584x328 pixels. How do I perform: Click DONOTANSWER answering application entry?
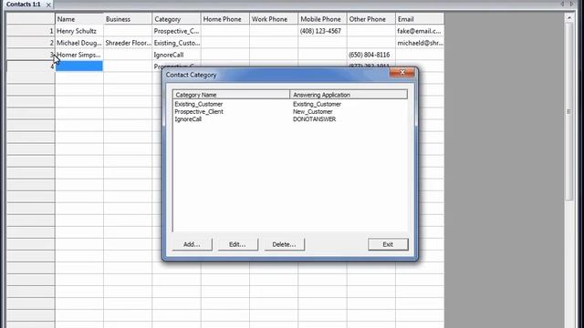[314, 119]
